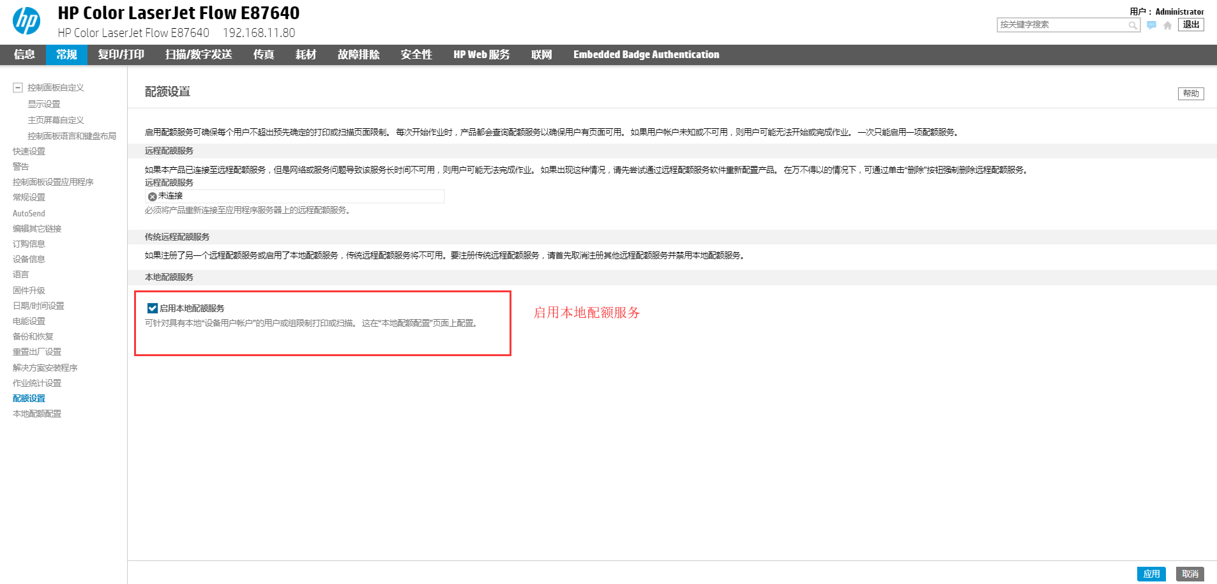
Task: Click the 应用 apply button
Action: (x=1151, y=574)
